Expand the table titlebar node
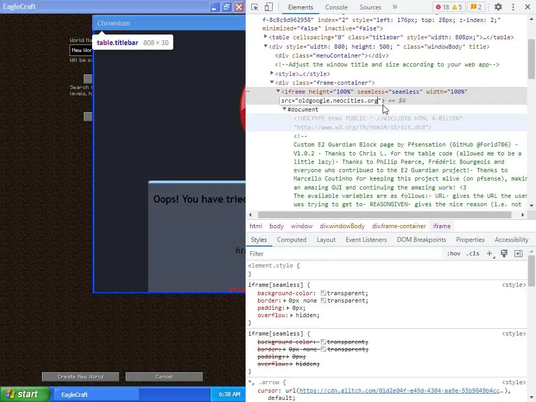Image resolution: width=536 pixels, height=402 pixels. pyautogui.click(x=265, y=37)
